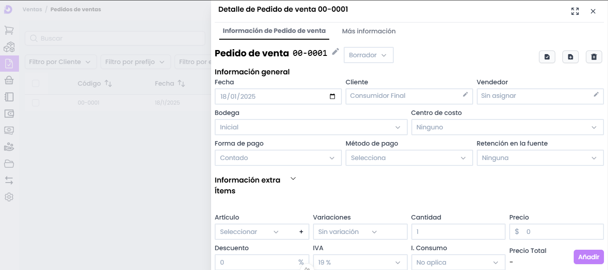
Task: Tick the checkbox for order row 00-0001
Action: [36, 103]
